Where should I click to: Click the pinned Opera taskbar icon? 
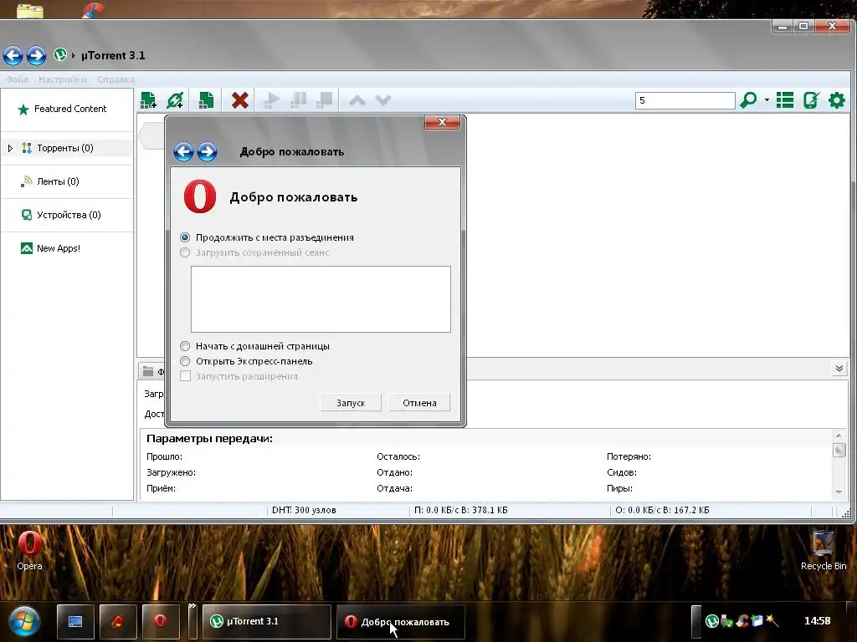[160, 621]
